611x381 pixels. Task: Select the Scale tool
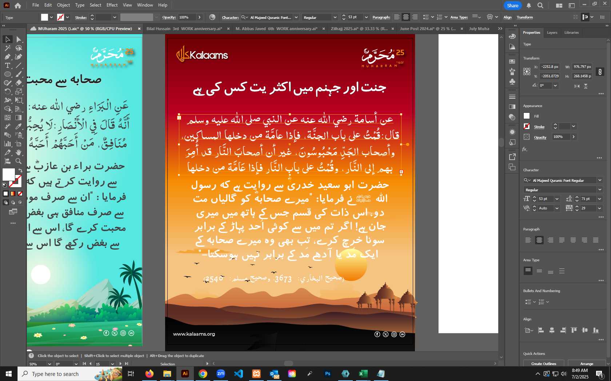(19, 91)
